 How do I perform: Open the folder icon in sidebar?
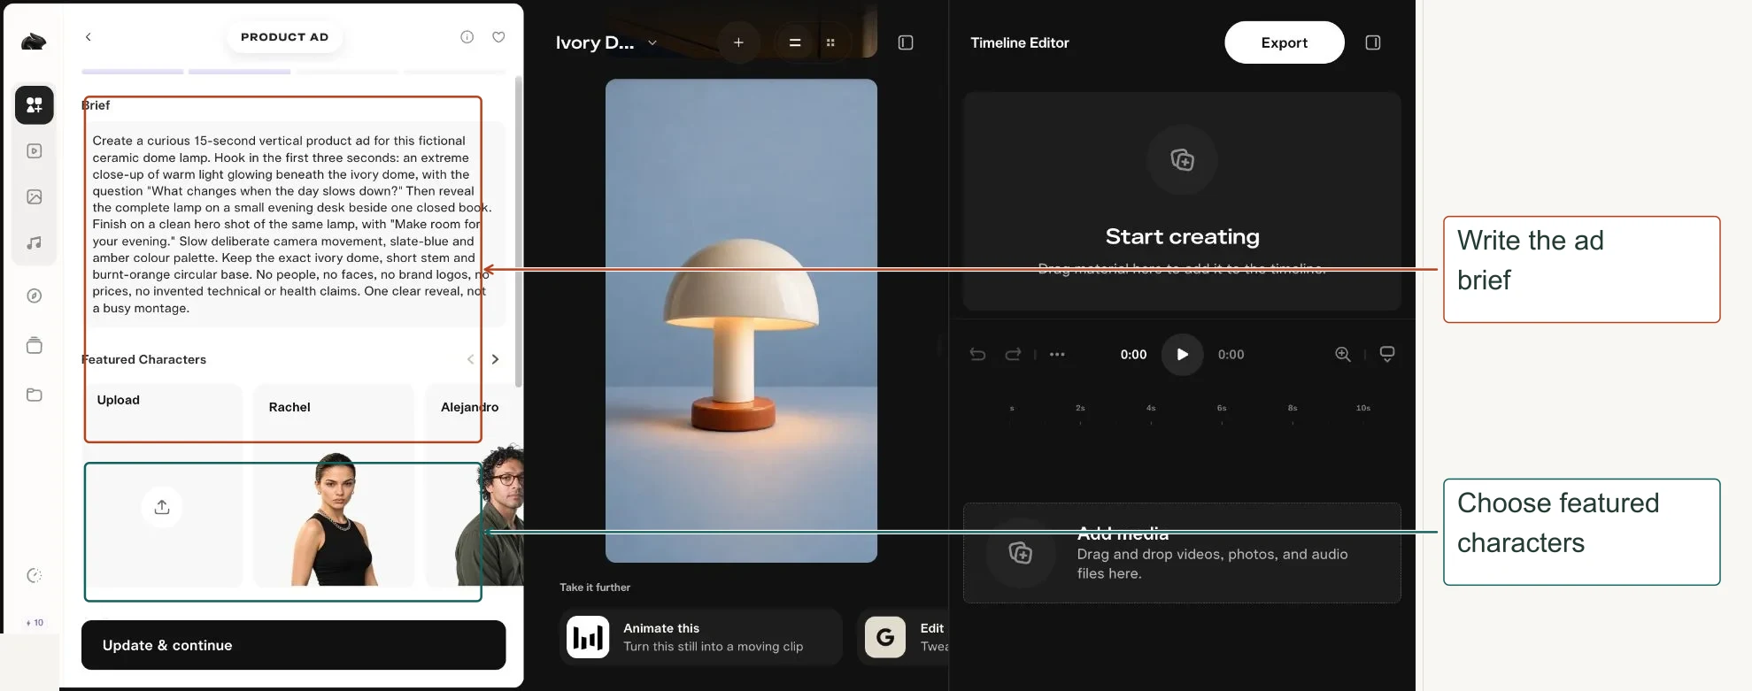[35, 395]
